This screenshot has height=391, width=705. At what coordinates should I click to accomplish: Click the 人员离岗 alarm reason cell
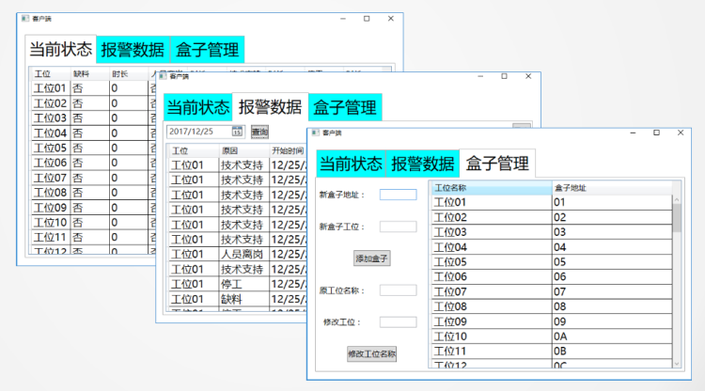[x=243, y=255]
